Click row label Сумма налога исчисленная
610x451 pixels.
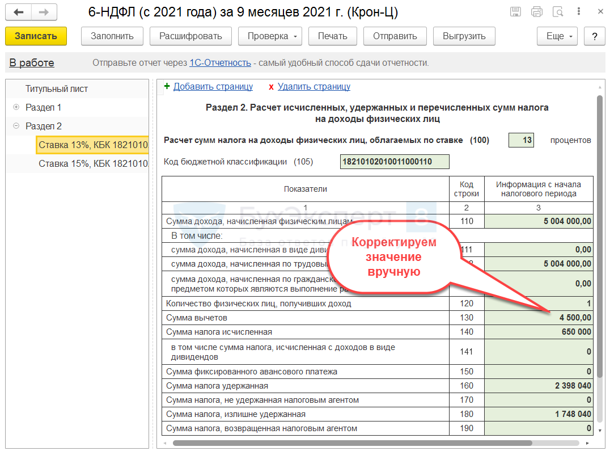pos(219,332)
